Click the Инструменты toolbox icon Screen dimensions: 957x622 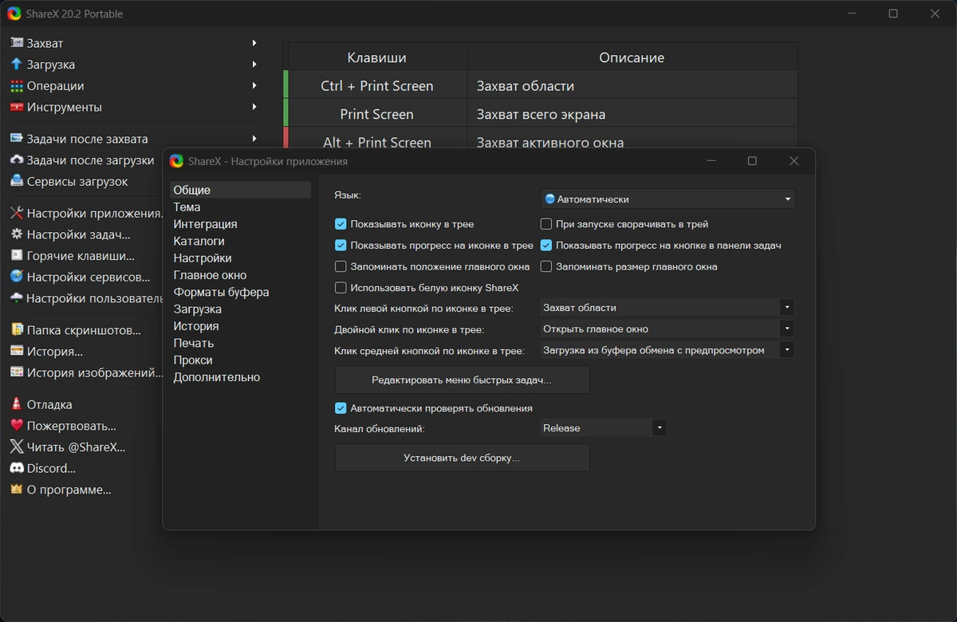(16, 107)
